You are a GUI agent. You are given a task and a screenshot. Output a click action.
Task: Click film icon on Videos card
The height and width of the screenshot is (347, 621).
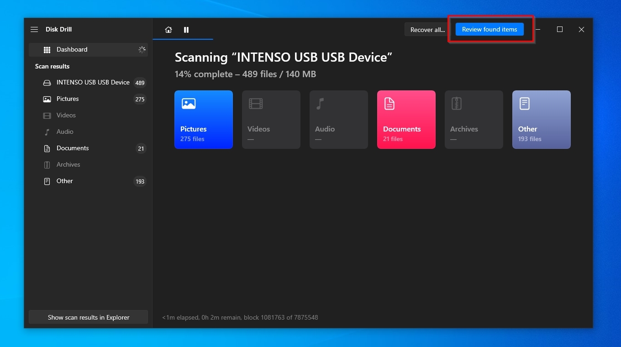point(256,104)
